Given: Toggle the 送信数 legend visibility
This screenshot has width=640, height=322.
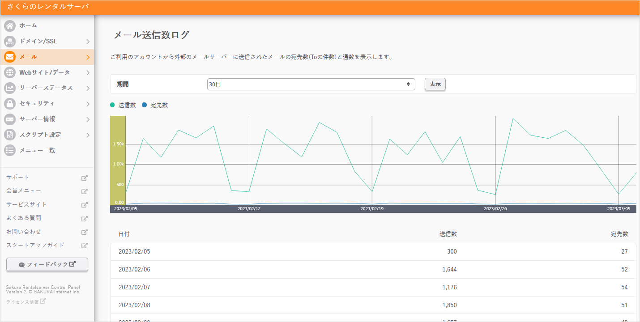Looking at the screenshot, I should pos(121,105).
